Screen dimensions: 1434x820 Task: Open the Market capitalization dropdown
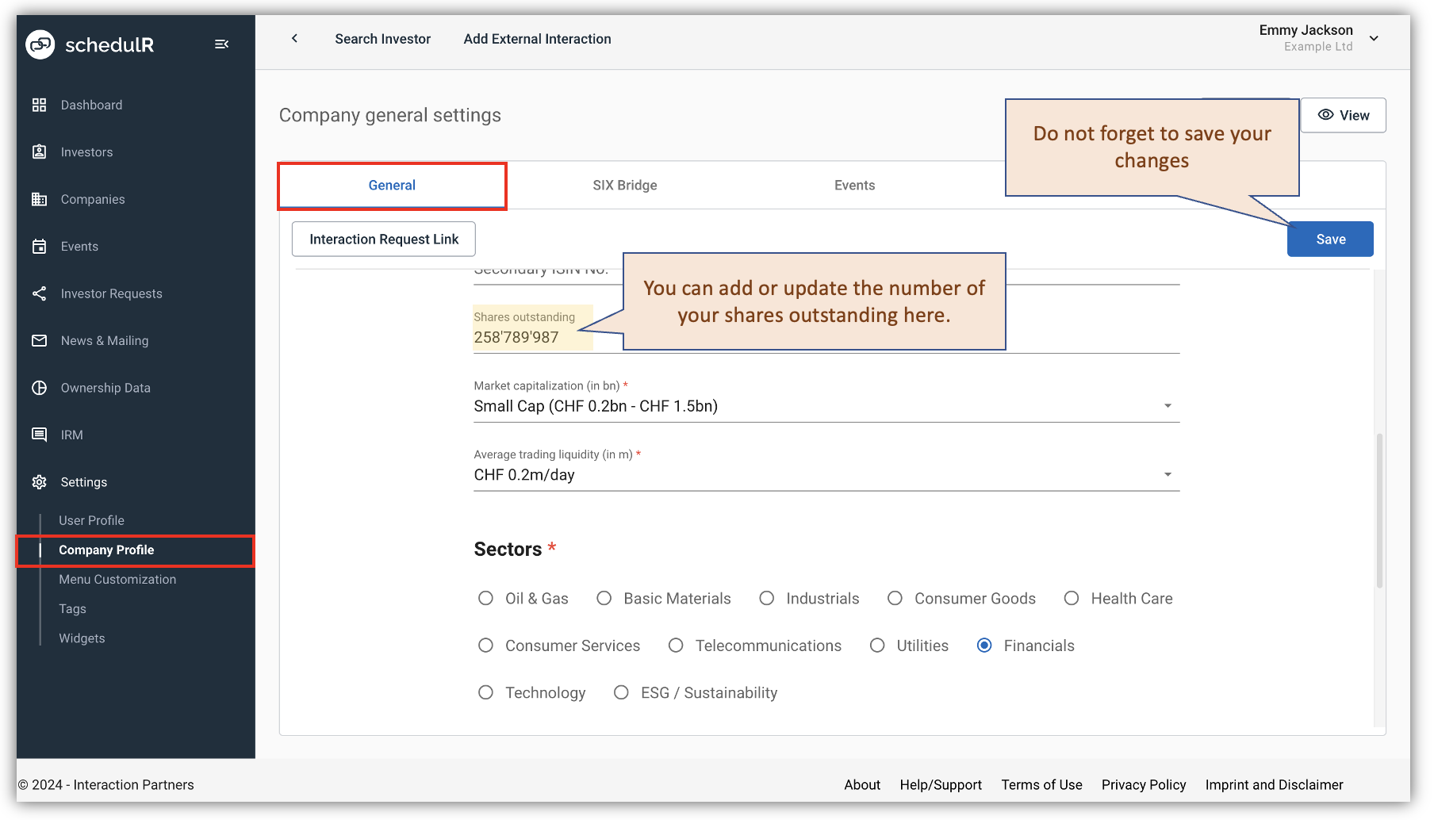pos(1168,405)
